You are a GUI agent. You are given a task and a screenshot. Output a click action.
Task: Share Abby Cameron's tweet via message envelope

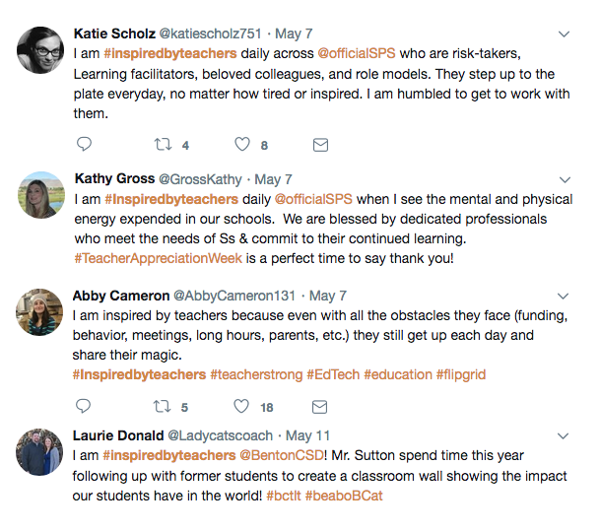tap(319, 407)
